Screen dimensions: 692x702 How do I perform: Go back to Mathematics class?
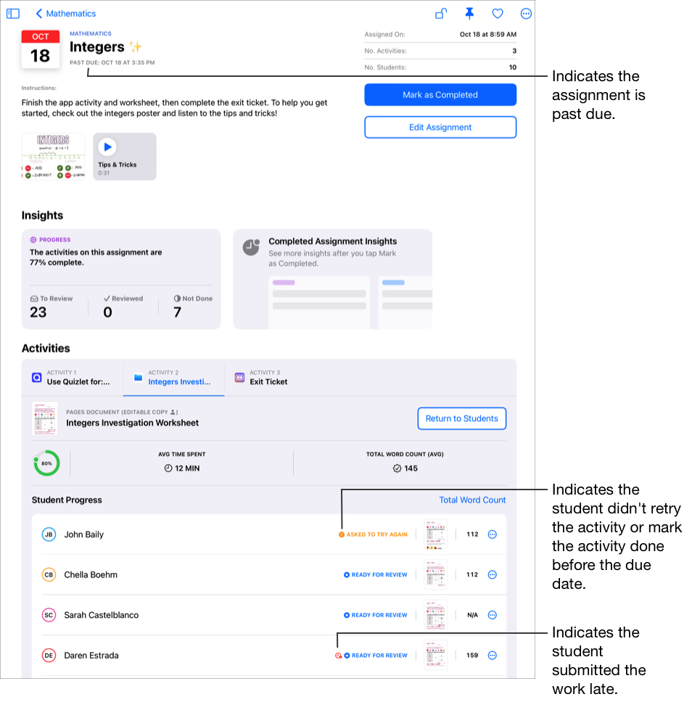click(65, 14)
